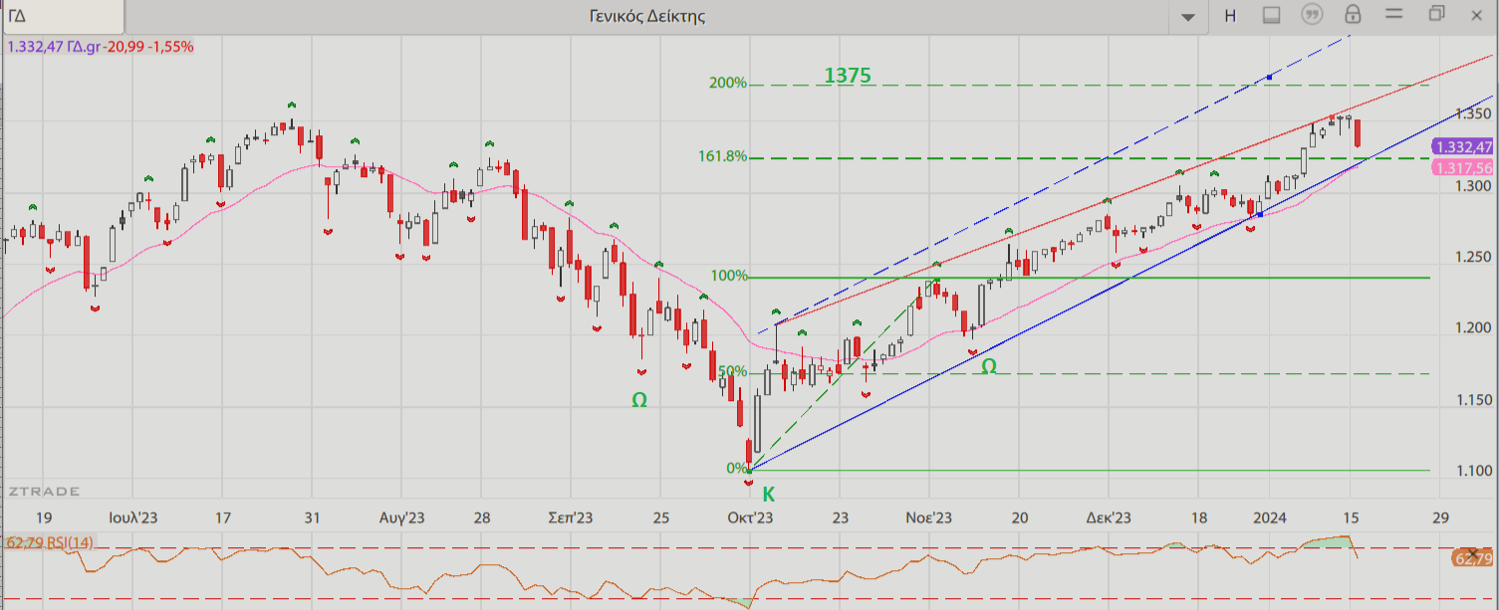
Task: Click the Γενικός Δείκτης title
Action: (647, 16)
